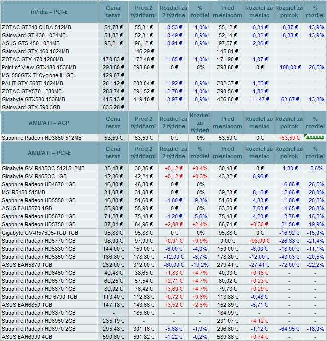Click the +98,00 € monthly difference cell
Image resolution: width=327 pixels, height=341 pixels.
pyautogui.click(x=259, y=241)
